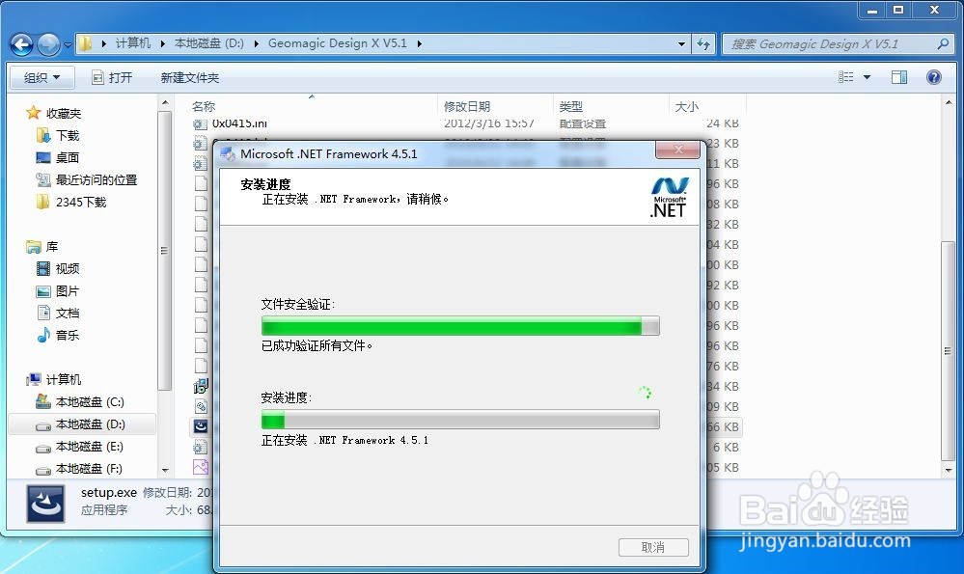Click the music note icon beside 音乐

[43, 335]
